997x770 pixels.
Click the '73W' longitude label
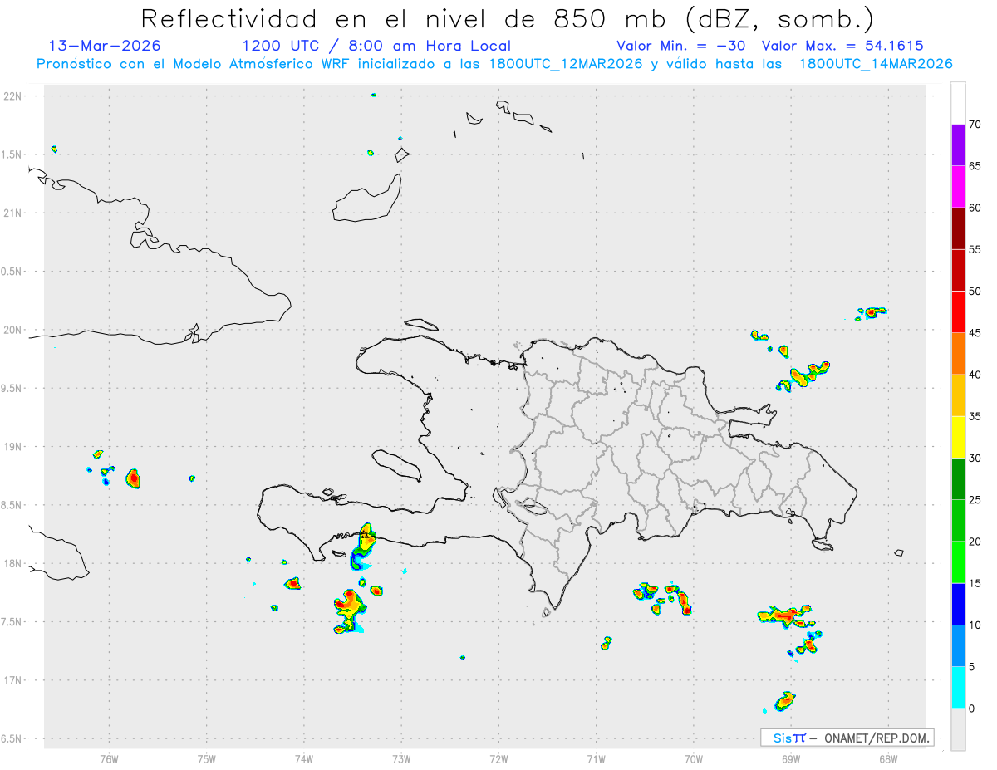pos(401,758)
